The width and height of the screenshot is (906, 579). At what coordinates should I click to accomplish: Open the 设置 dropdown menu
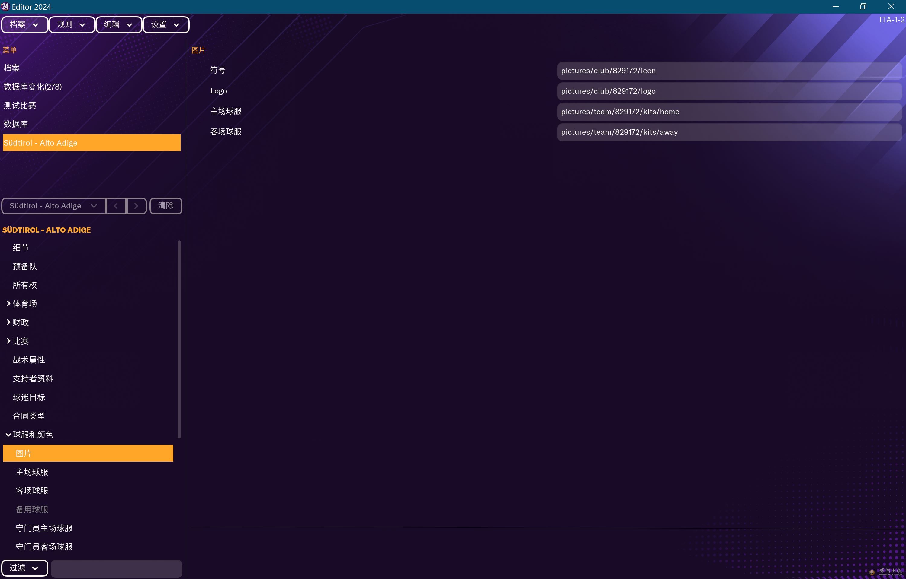pos(165,24)
